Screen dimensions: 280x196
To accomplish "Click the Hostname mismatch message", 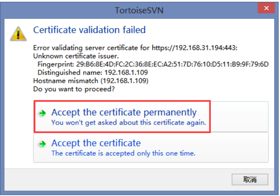I will click(x=91, y=81).
